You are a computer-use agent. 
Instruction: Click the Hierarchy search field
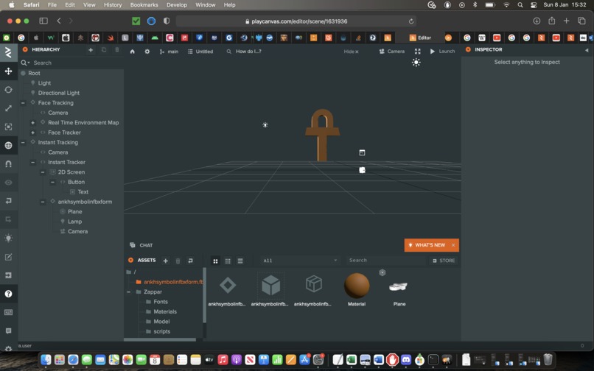point(72,63)
